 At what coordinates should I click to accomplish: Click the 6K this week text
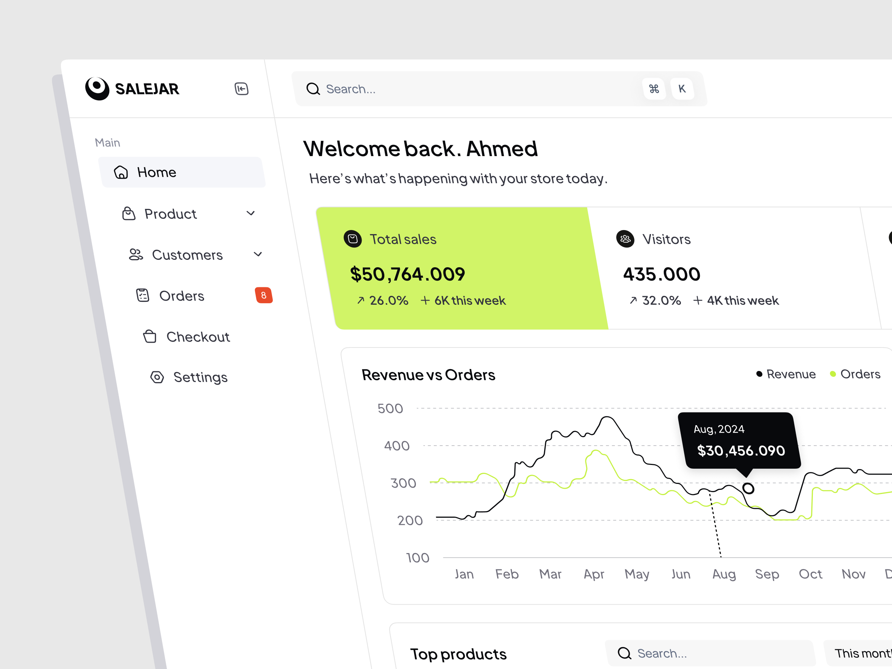(x=470, y=300)
